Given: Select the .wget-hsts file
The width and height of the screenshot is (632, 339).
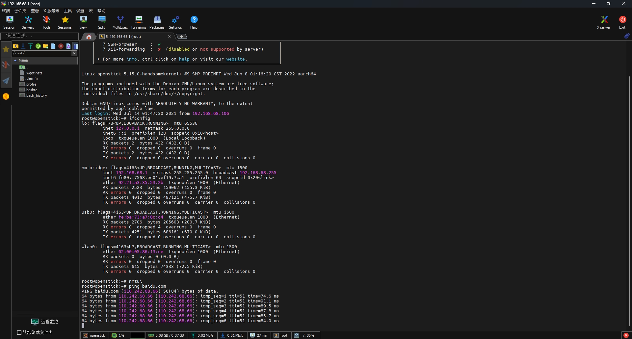Looking at the screenshot, I should click(x=31, y=73).
